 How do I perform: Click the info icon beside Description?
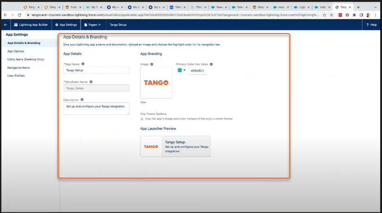coord(82,100)
